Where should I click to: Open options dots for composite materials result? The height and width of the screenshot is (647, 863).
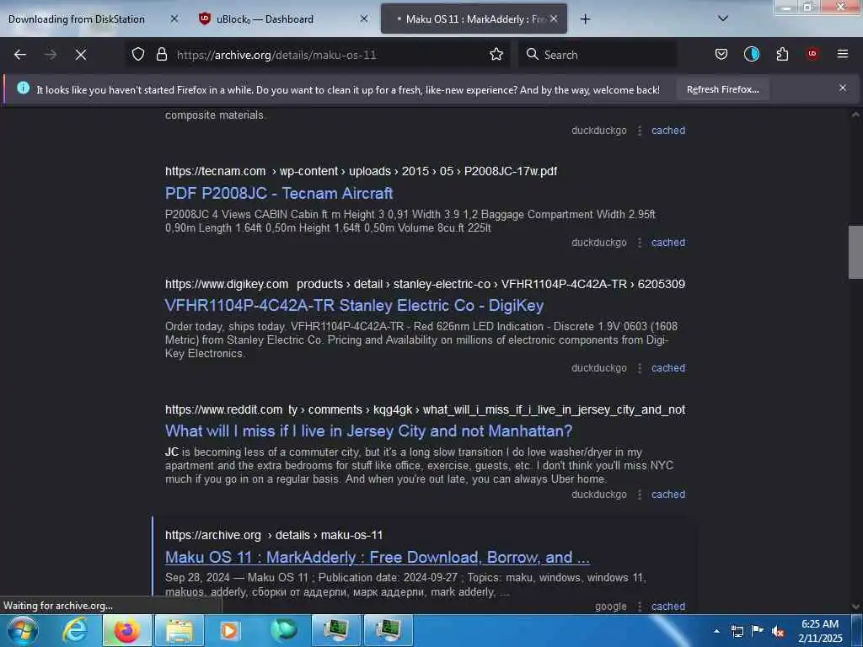pos(640,131)
